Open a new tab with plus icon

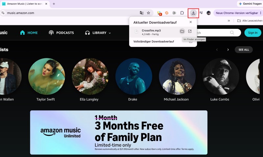(54, 4)
